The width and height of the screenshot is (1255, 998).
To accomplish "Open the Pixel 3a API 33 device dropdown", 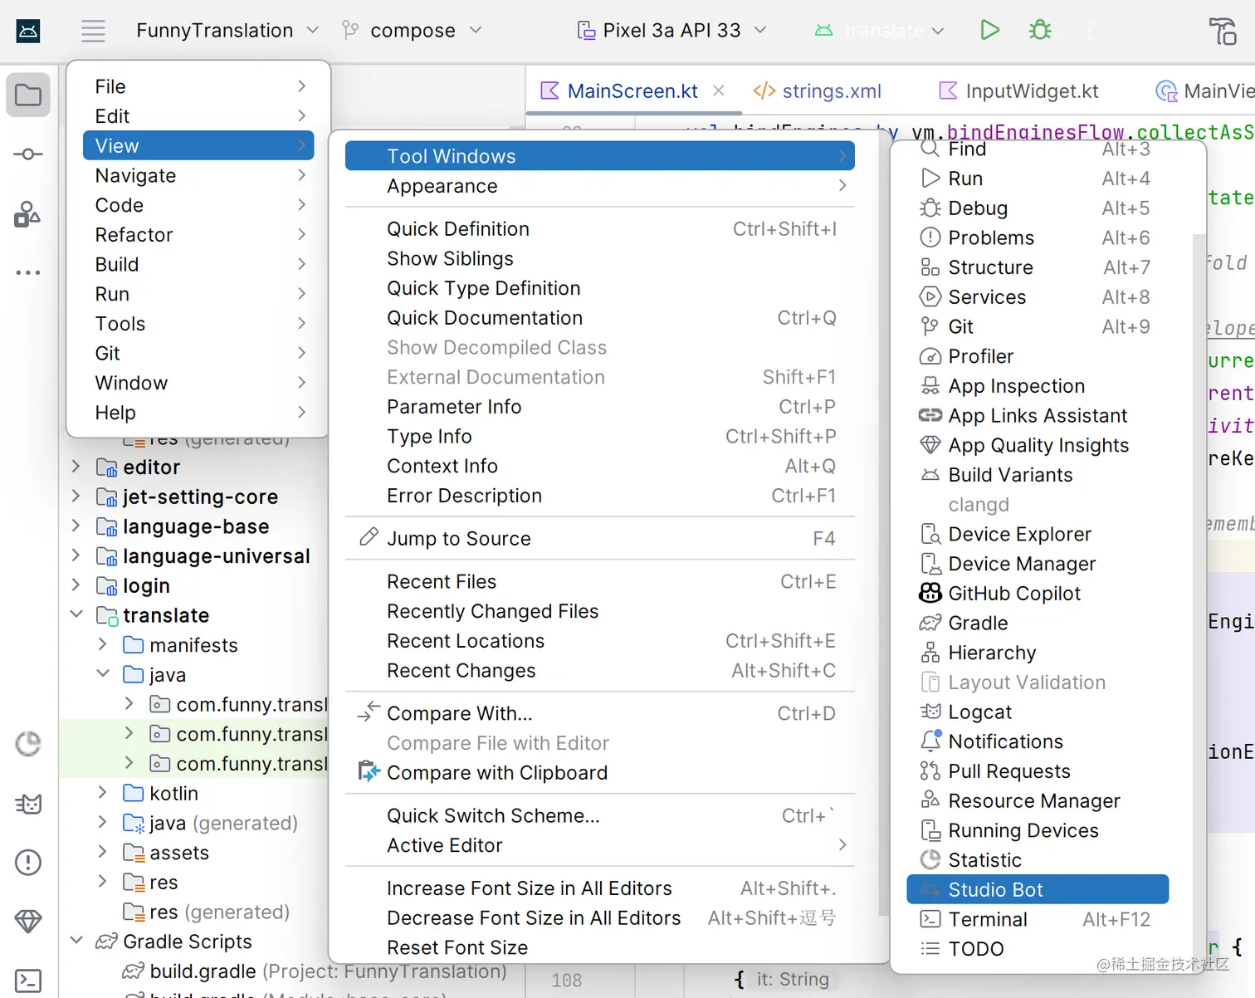I will click(671, 31).
